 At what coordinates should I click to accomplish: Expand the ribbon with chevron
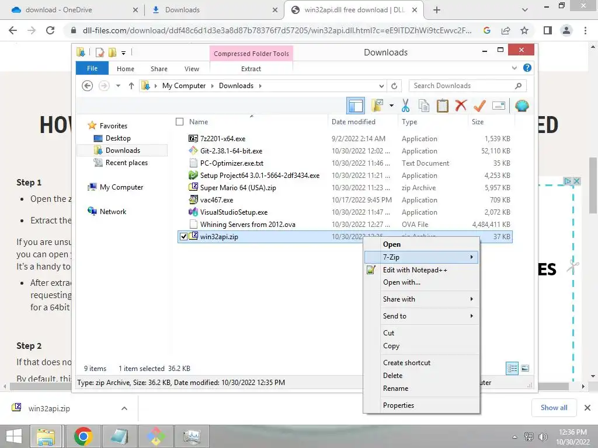[514, 68]
